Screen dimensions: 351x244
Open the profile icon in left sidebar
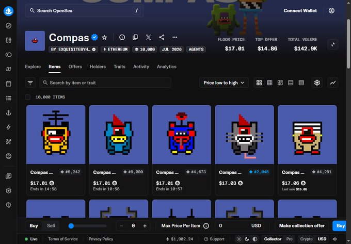(8, 156)
